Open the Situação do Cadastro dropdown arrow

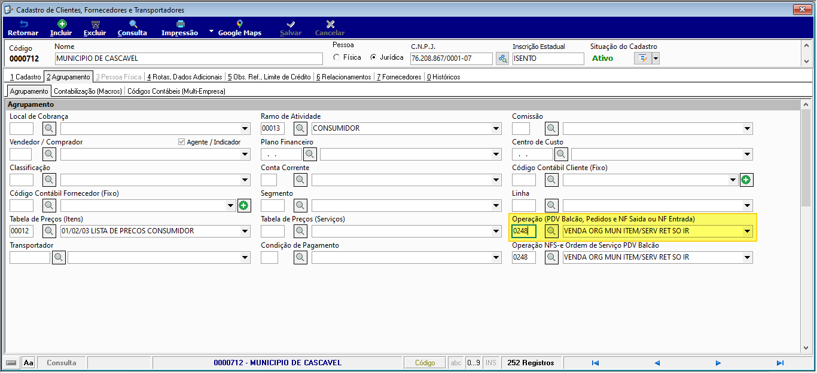656,58
